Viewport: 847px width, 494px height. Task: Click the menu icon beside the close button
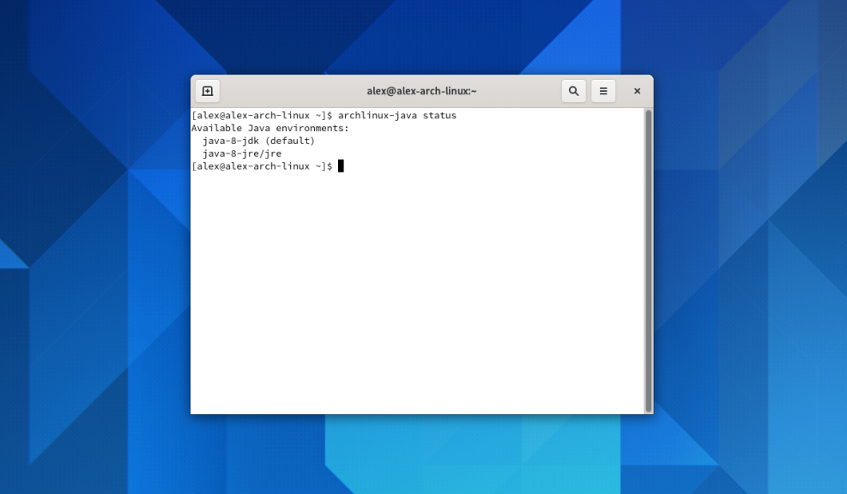(603, 90)
